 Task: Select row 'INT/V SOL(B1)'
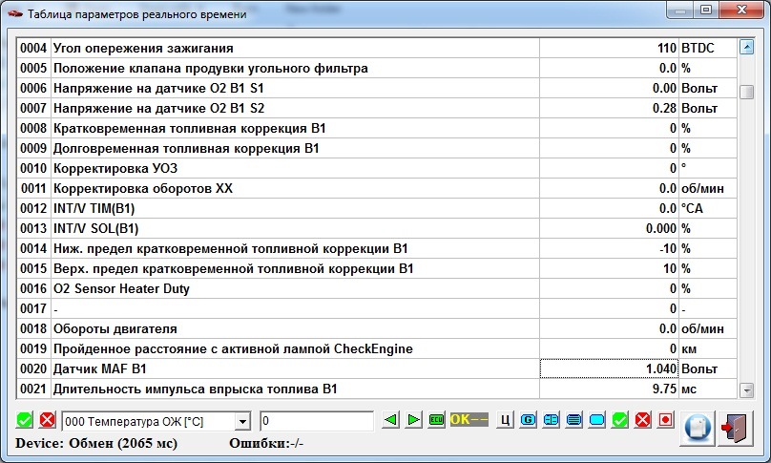point(377,228)
